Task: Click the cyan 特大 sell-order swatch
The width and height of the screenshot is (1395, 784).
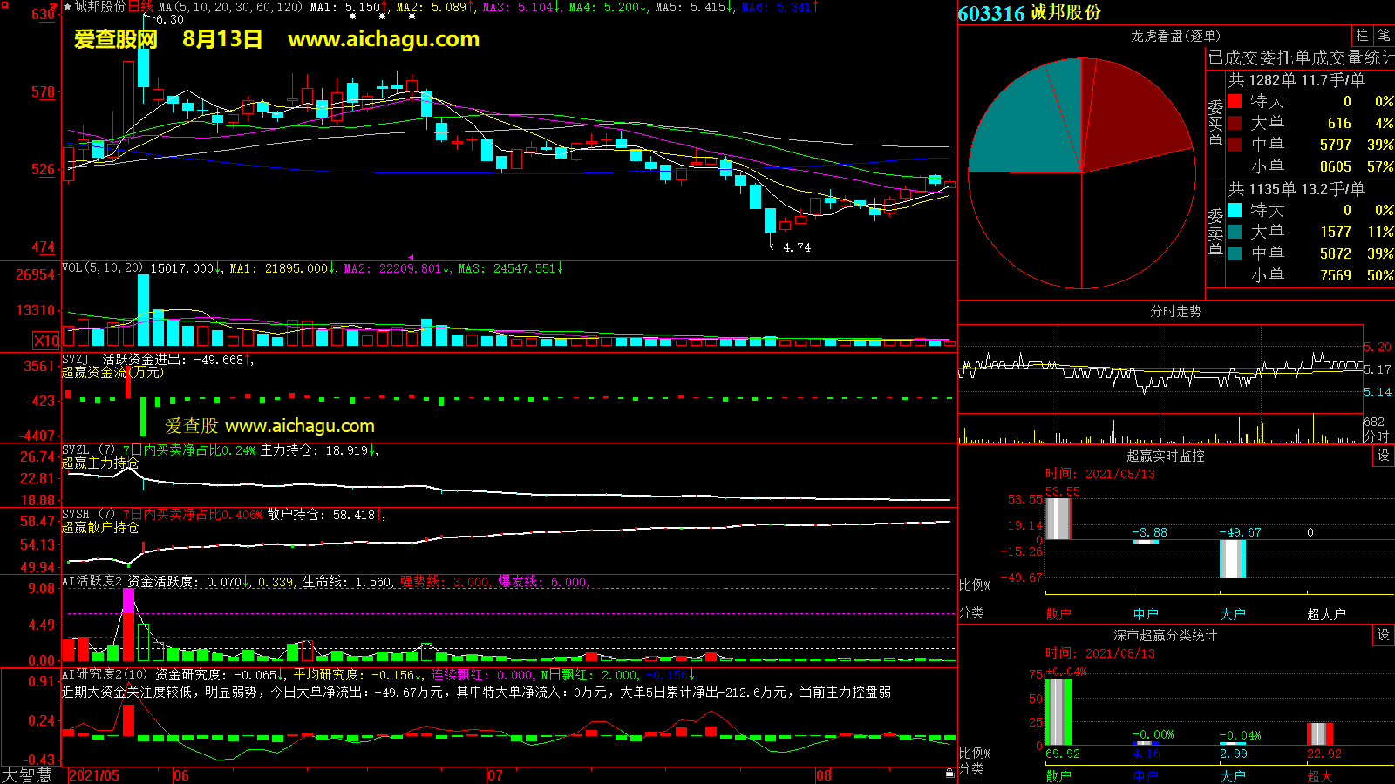Action: [1235, 210]
